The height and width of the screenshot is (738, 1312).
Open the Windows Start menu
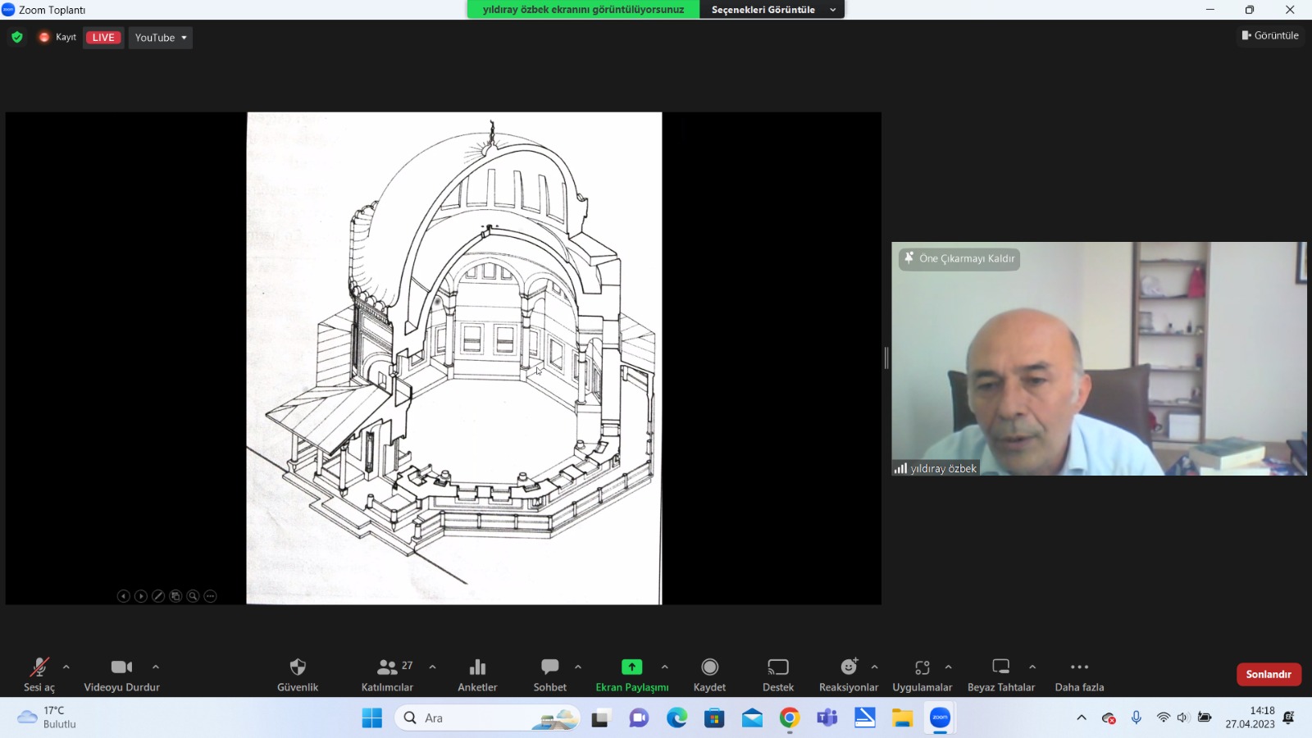pyautogui.click(x=372, y=718)
